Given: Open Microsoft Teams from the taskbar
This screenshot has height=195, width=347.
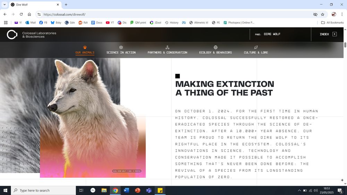Looking at the screenshot, I should (149, 190).
